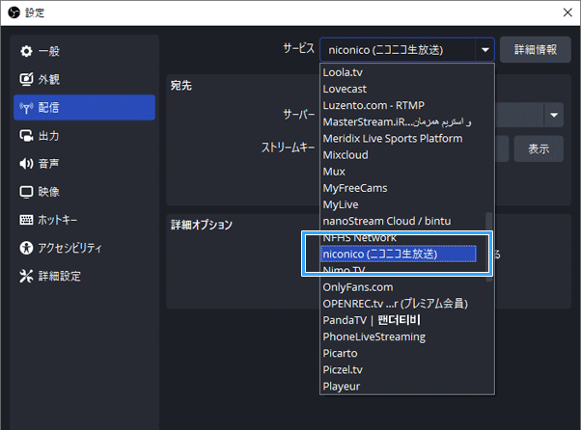Screen dimensions: 581x430
Task: Open the 詳細設定 advanced tools icon
Action: coord(26,276)
